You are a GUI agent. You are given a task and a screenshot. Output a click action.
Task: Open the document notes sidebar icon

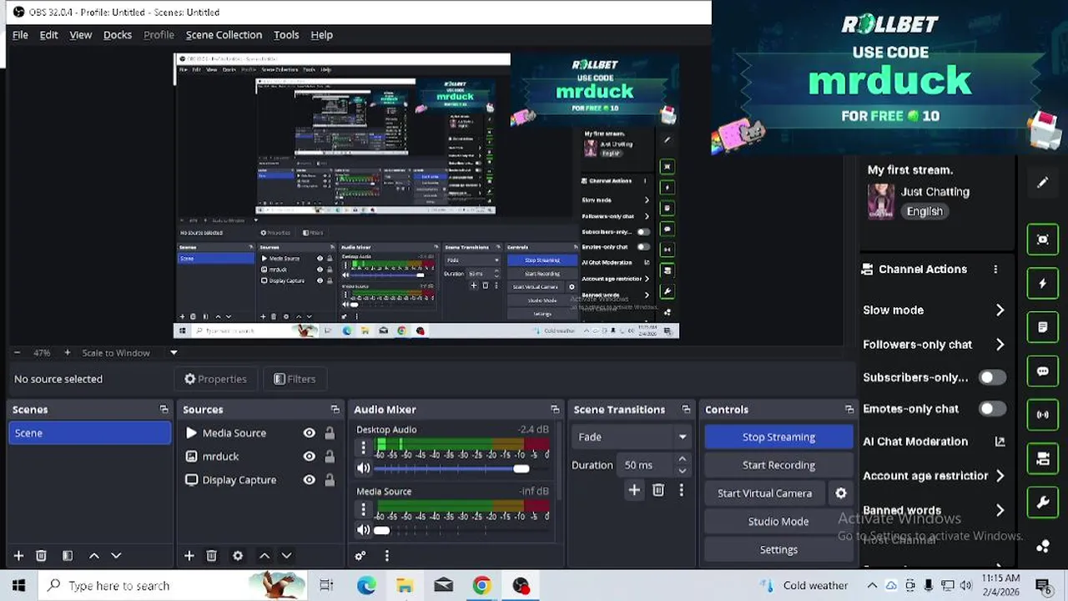(x=1043, y=327)
